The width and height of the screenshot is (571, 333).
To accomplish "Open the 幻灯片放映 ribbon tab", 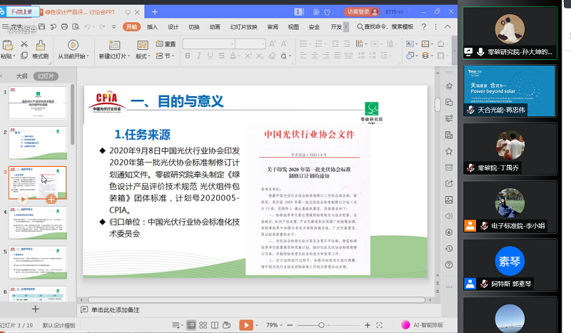I will (243, 26).
